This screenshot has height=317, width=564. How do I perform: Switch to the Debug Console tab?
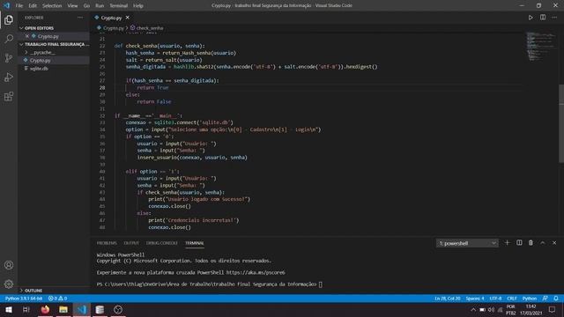point(161,243)
